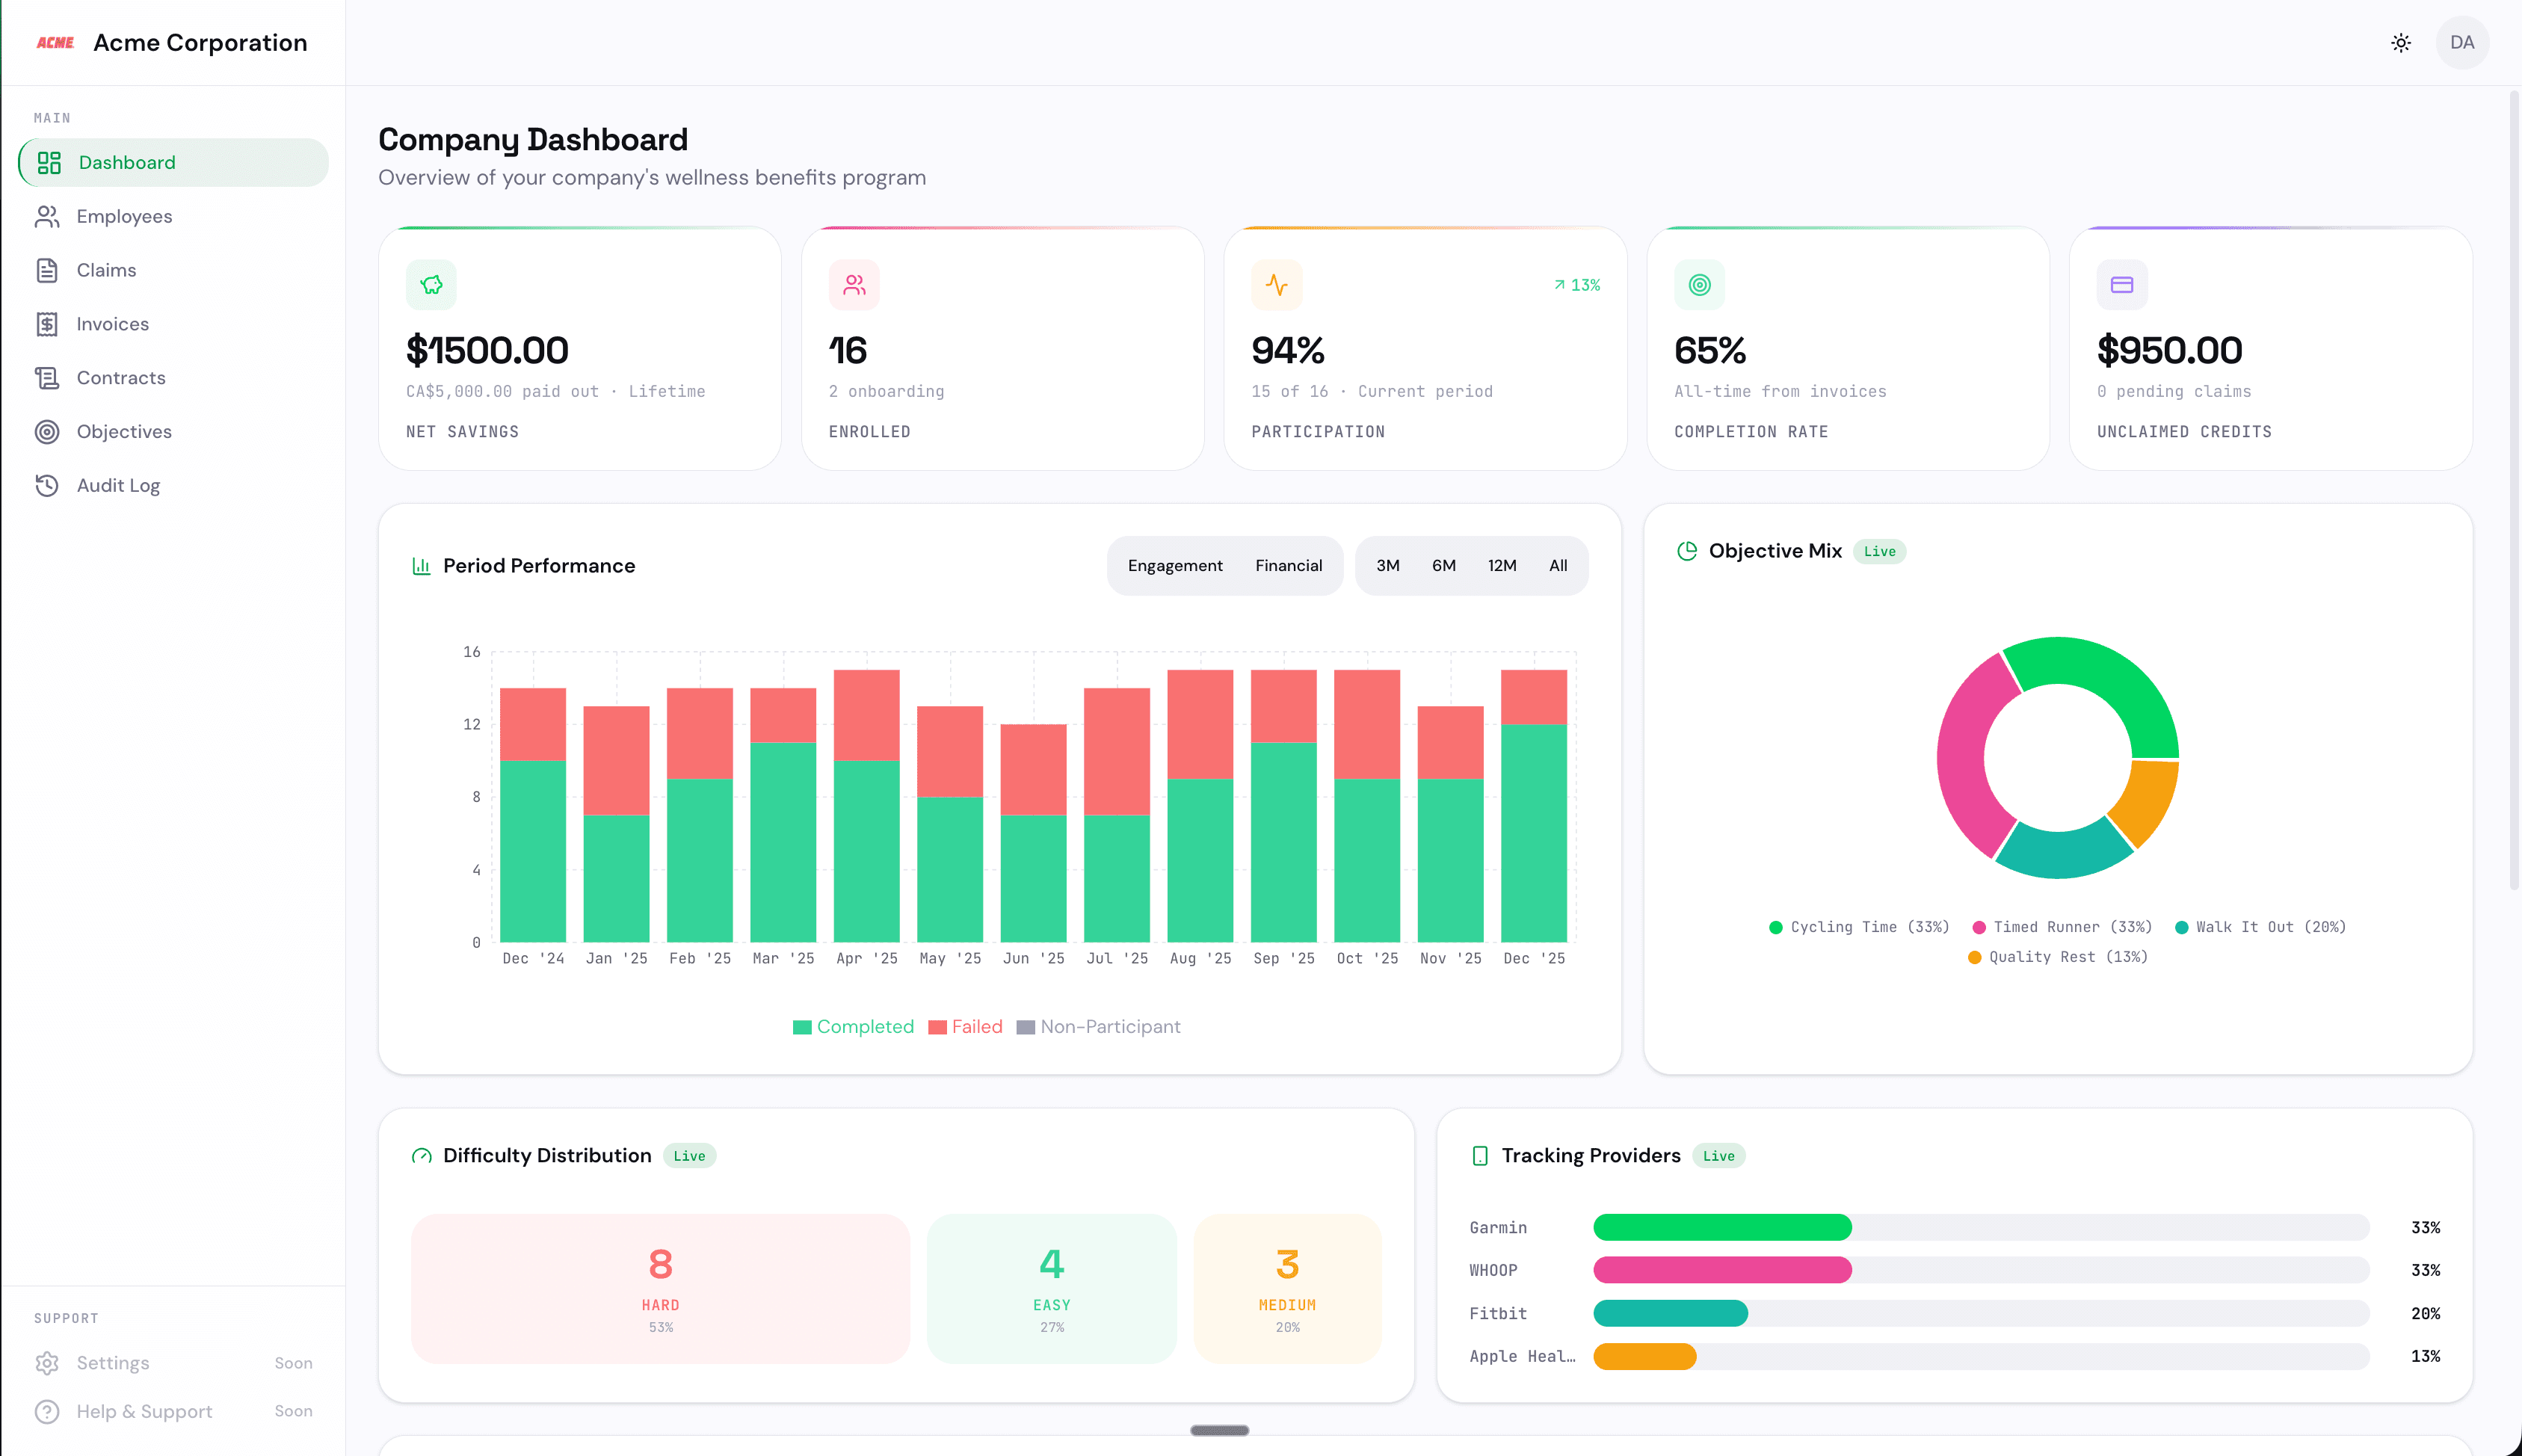2522x1456 pixels.
Task: Click the Objectives target icon
Action: point(49,431)
